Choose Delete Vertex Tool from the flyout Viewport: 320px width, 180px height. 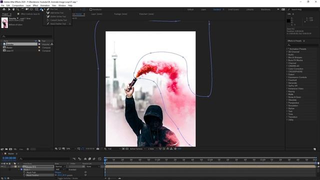58,16
